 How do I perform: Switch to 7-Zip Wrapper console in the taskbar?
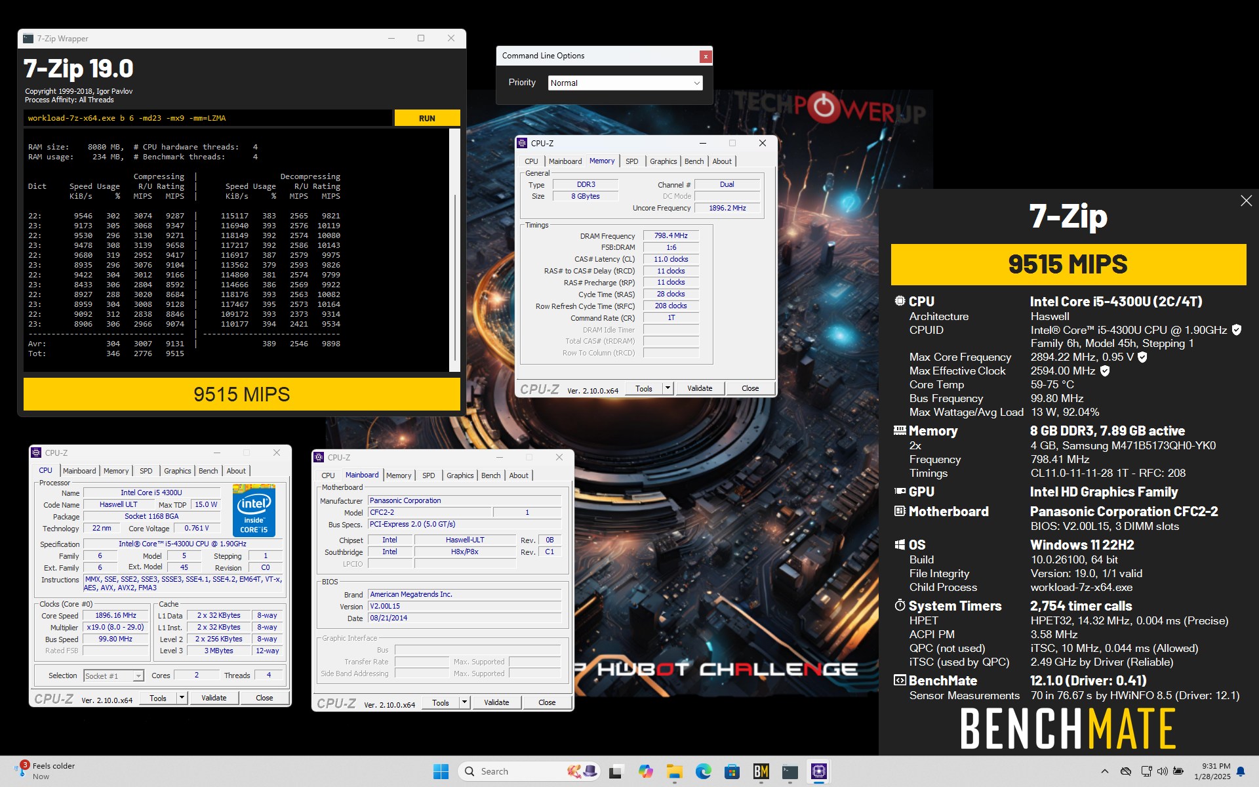click(789, 771)
